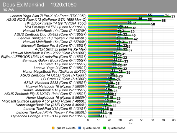
Task: Click the value 39 on the MateBook 14s bar
Action: coord(132,32)
